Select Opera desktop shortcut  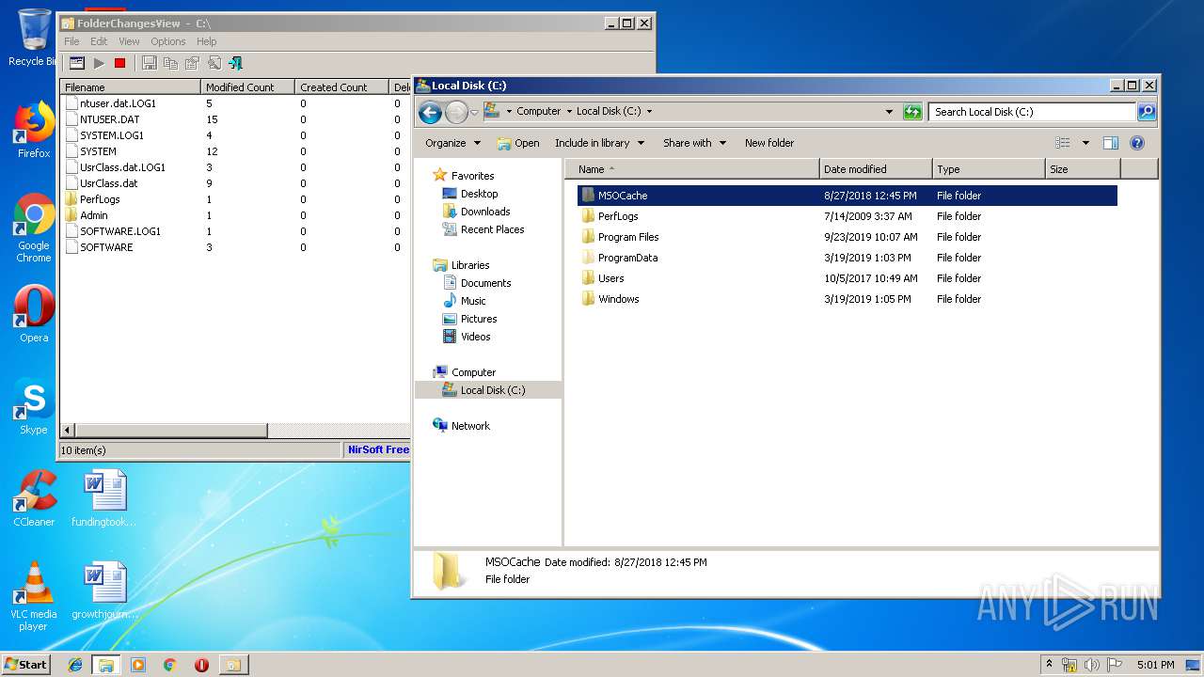(34, 314)
